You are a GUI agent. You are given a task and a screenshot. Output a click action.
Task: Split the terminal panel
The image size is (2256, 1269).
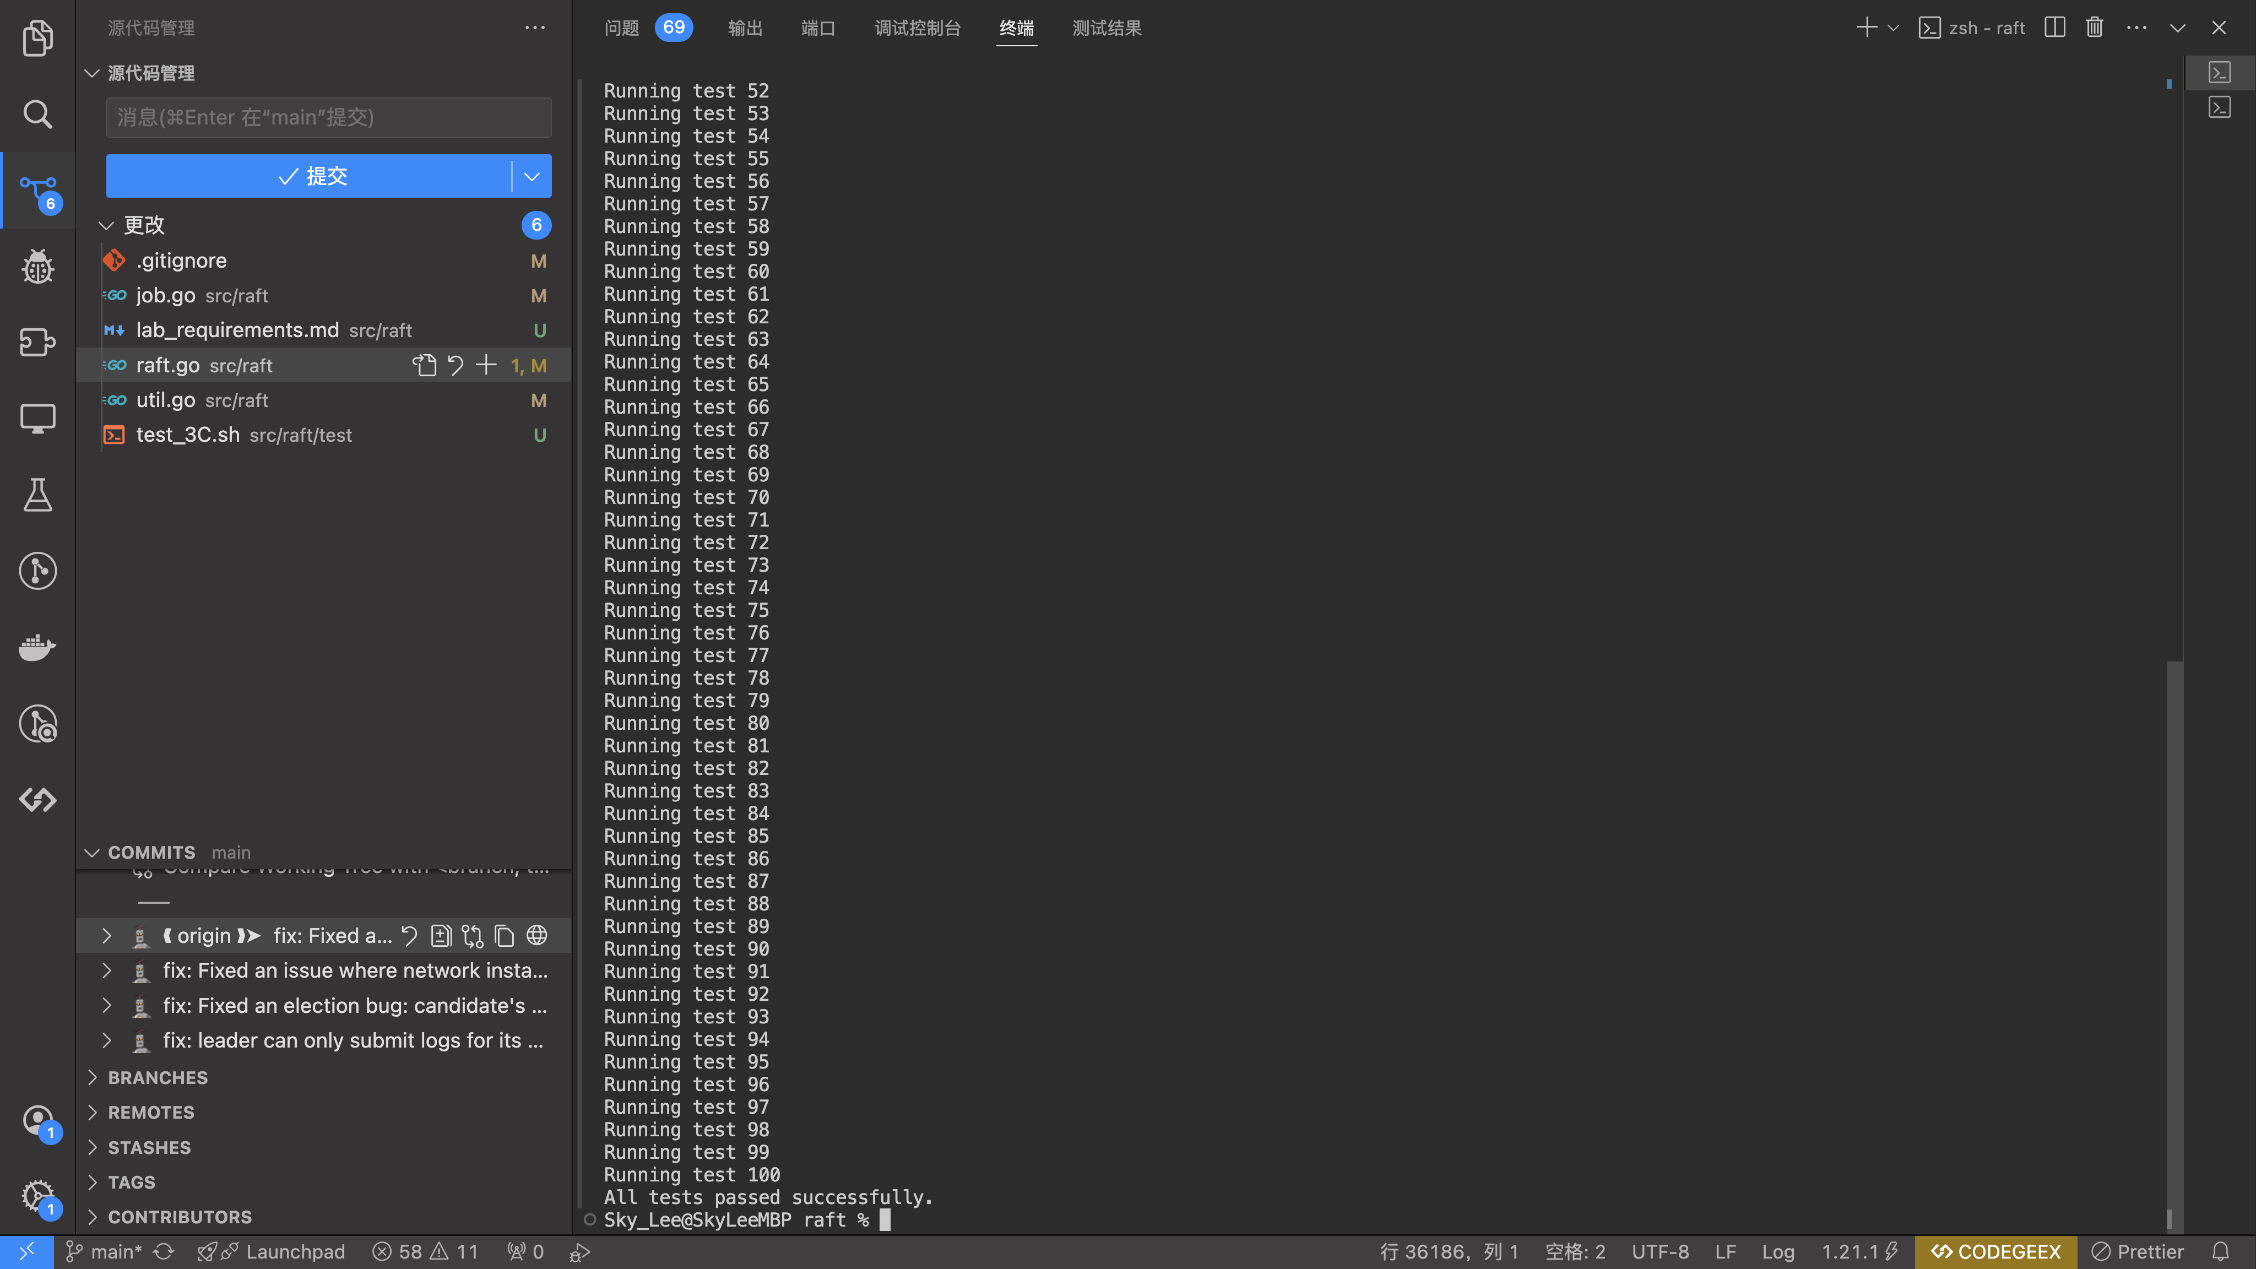tap(2054, 28)
